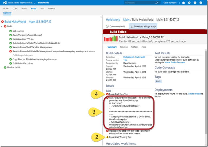Click red error icon of failed PowerShell step
This screenshot has width=208, height=147.
tap(11, 51)
